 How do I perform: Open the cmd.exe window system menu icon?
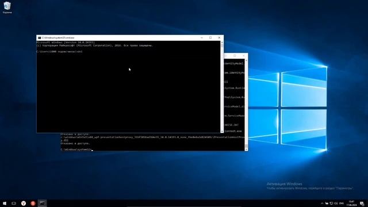[x=40, y=38]
